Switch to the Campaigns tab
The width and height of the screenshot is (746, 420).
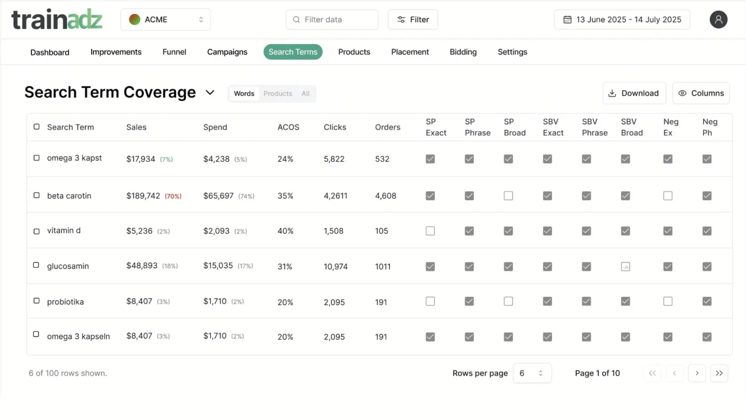point(227,52)
